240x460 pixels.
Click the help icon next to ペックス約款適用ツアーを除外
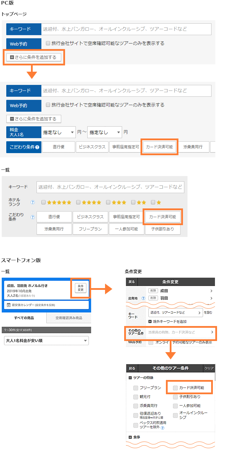coord(162,428)
